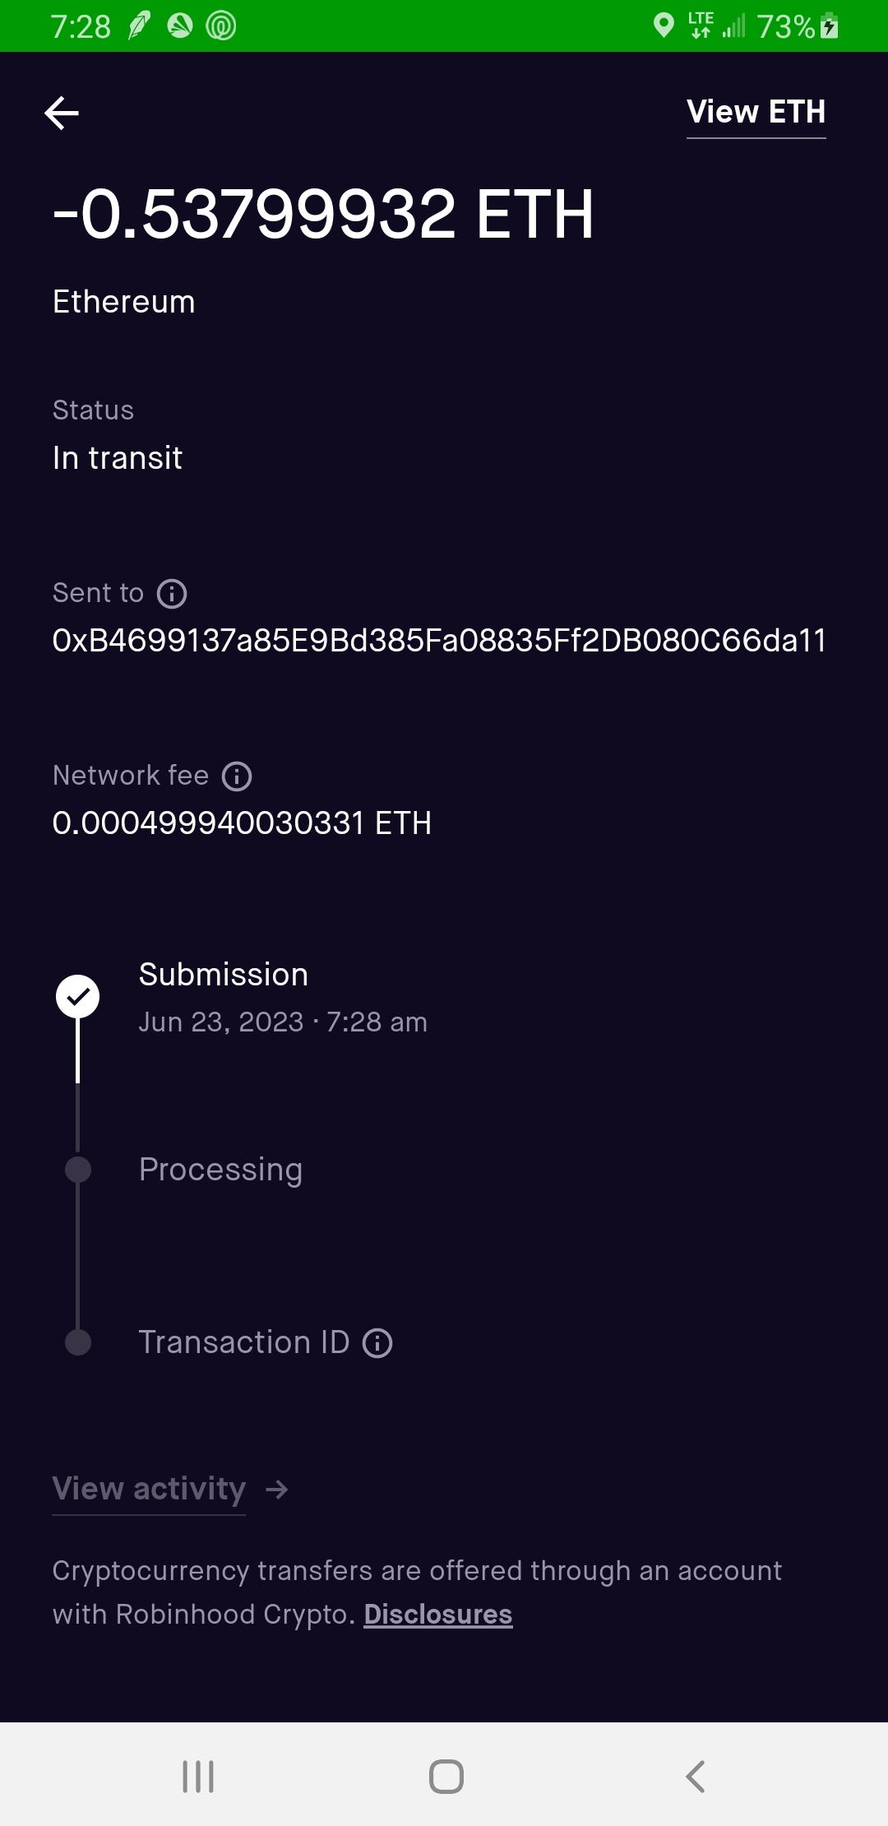Open the Sent to info icon

172,594
